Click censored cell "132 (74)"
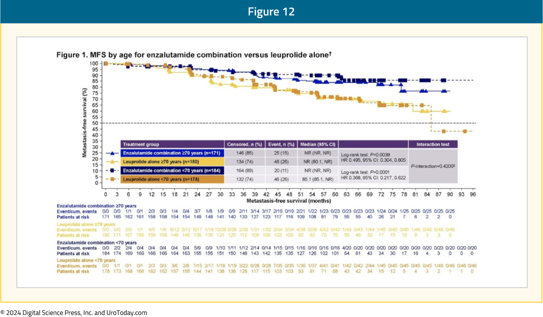This screenshot has width=543, height=317. point(245,179)
